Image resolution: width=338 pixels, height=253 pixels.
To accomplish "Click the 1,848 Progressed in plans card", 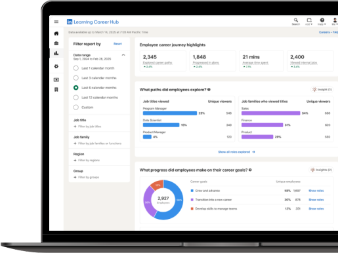I will 213,61.
